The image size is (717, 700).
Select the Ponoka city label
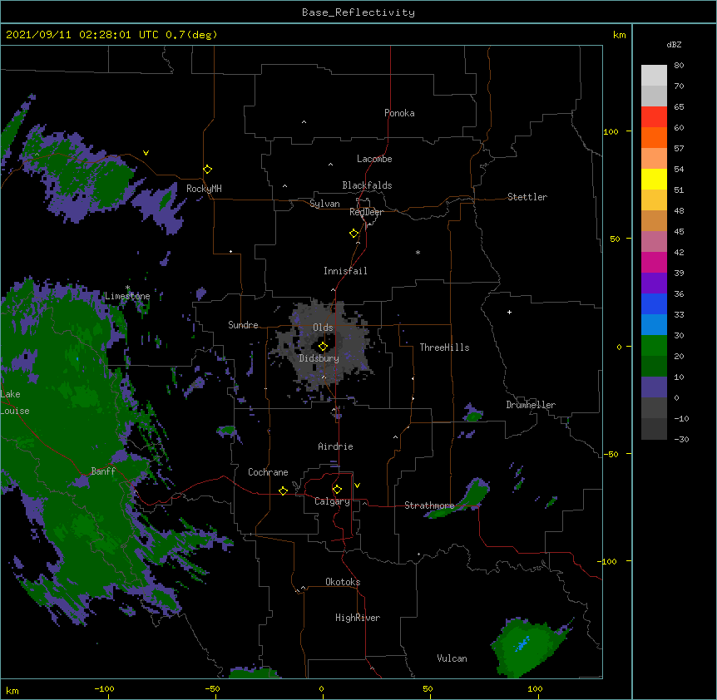tap(399, 113)
